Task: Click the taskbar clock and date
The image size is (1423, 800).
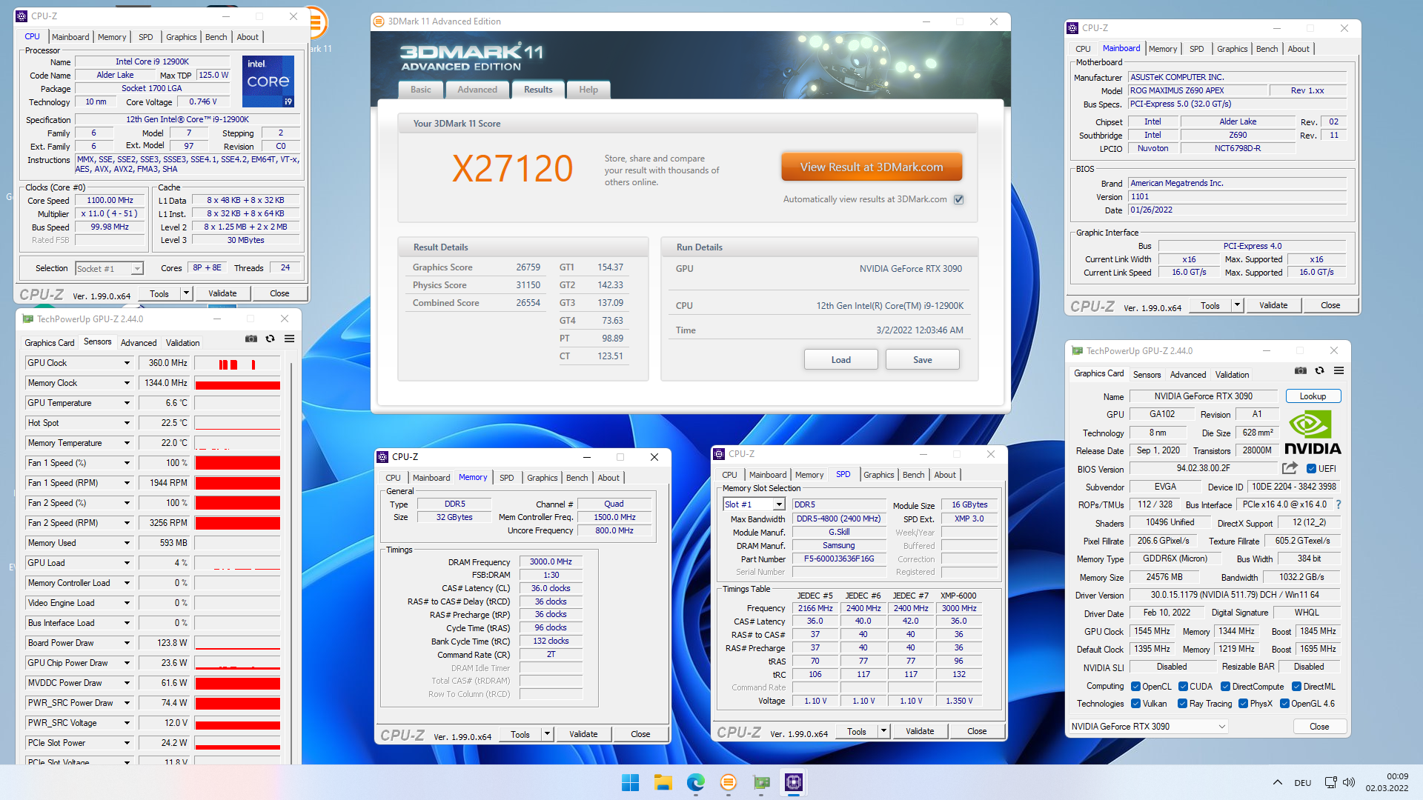Action: (x=1387, y=782)
